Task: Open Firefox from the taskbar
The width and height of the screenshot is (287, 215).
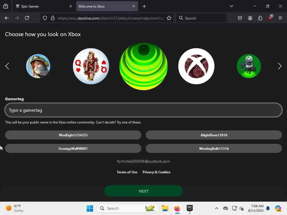Action: pos(177,208)
